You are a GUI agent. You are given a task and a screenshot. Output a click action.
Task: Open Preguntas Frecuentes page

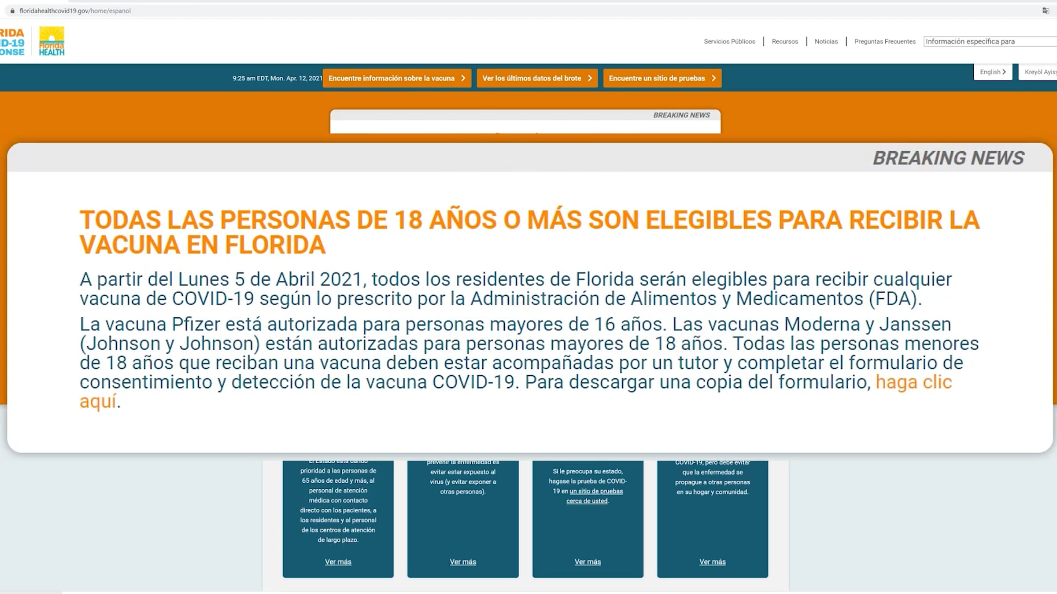884,42
